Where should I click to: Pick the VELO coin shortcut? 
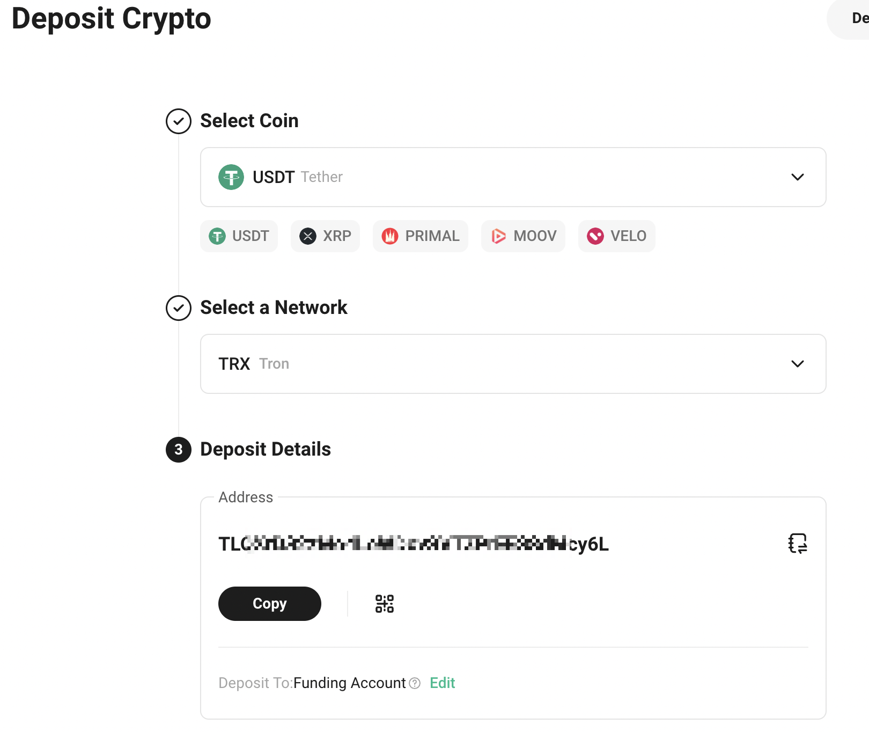coord(617,236)
